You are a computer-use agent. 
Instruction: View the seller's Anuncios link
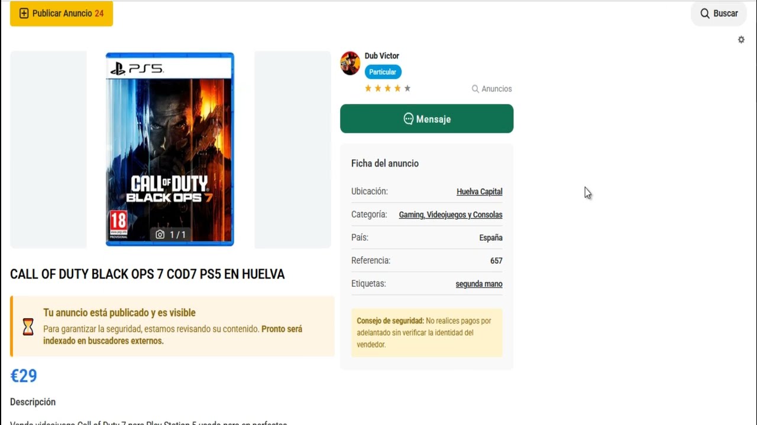(x=491, y=89)
